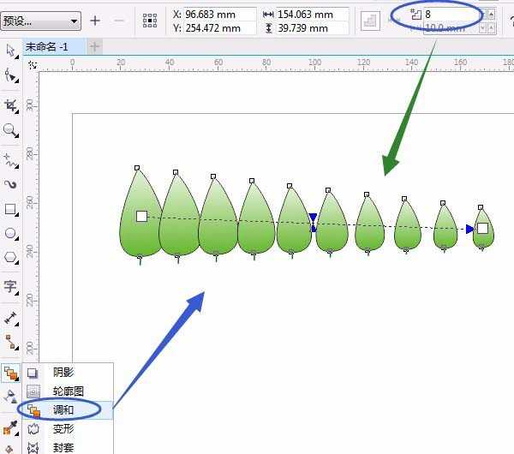Click the blend steps field showing 8
Image resolution: width=514 pixels, height=454 pixels.
click(x=450, y=14)
